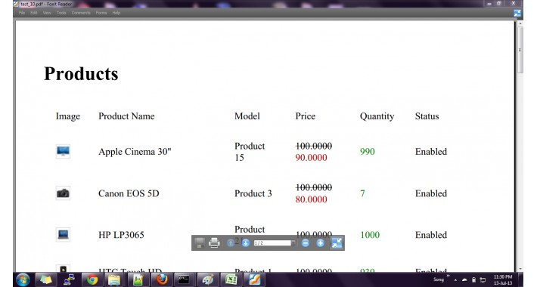Image resolution: width=537 pixels, height=287 pixels.
Task: Open network connections icon in taskbar
Action: click(69, 279)
